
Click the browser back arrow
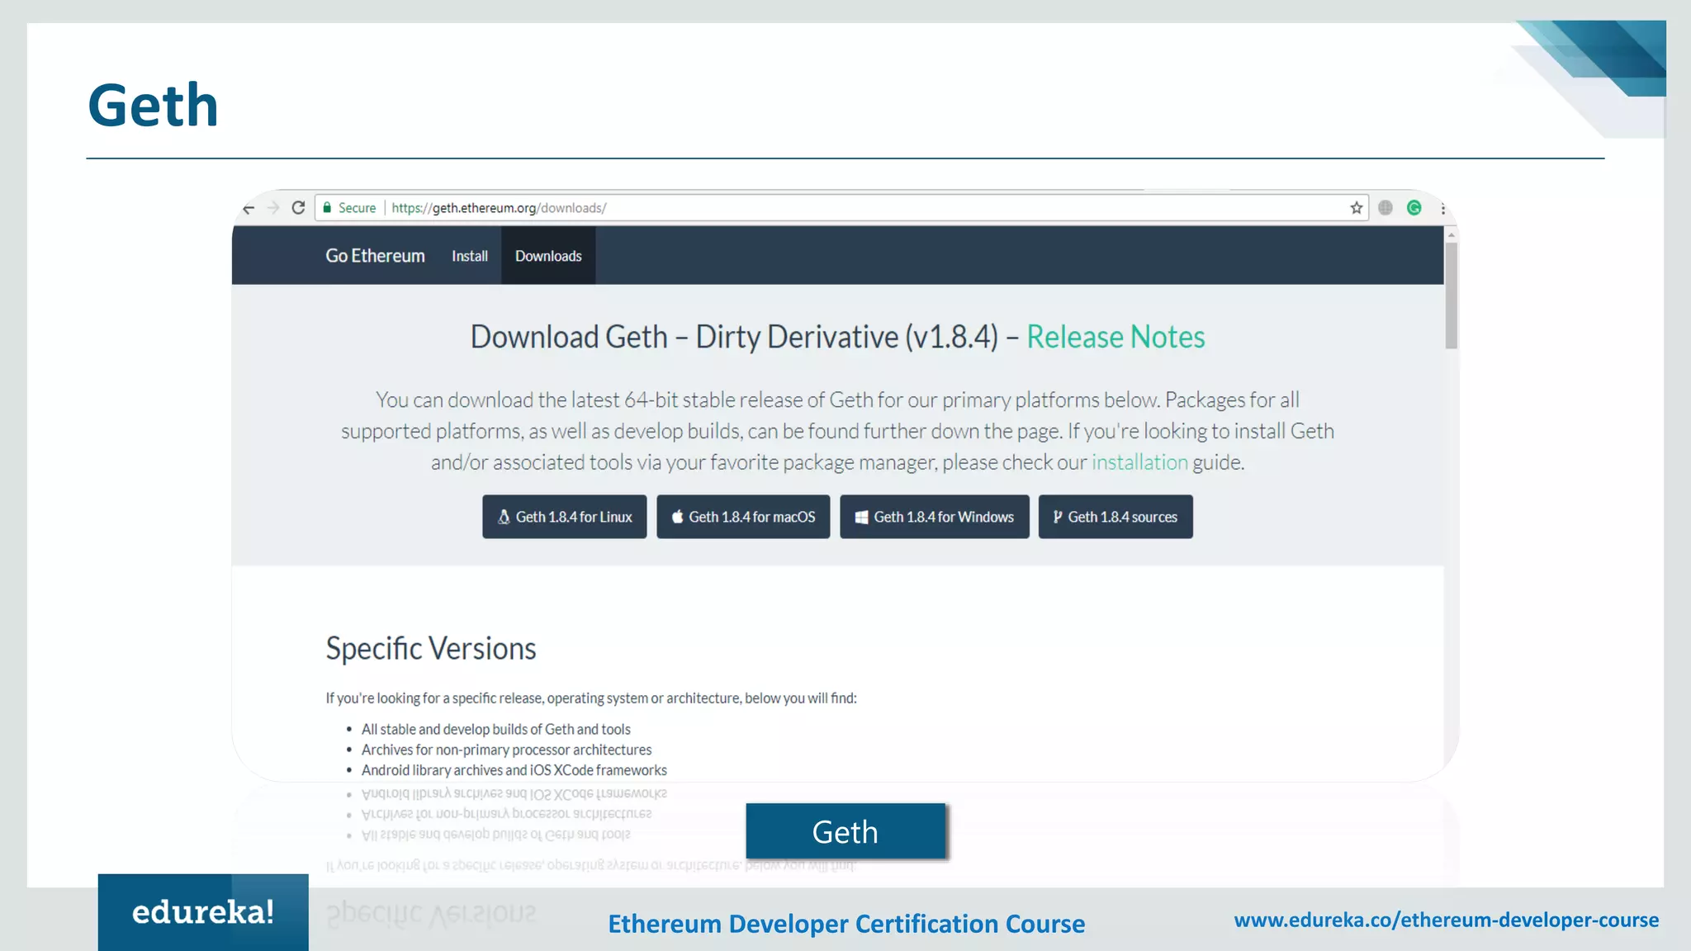[249, 208]
